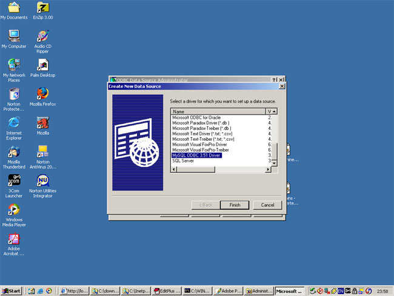The width and height of the screenshot is (394, 296).
Task: Select Microsoft Text Driver (*.txt; *.csv)
Action: point(202,134)
